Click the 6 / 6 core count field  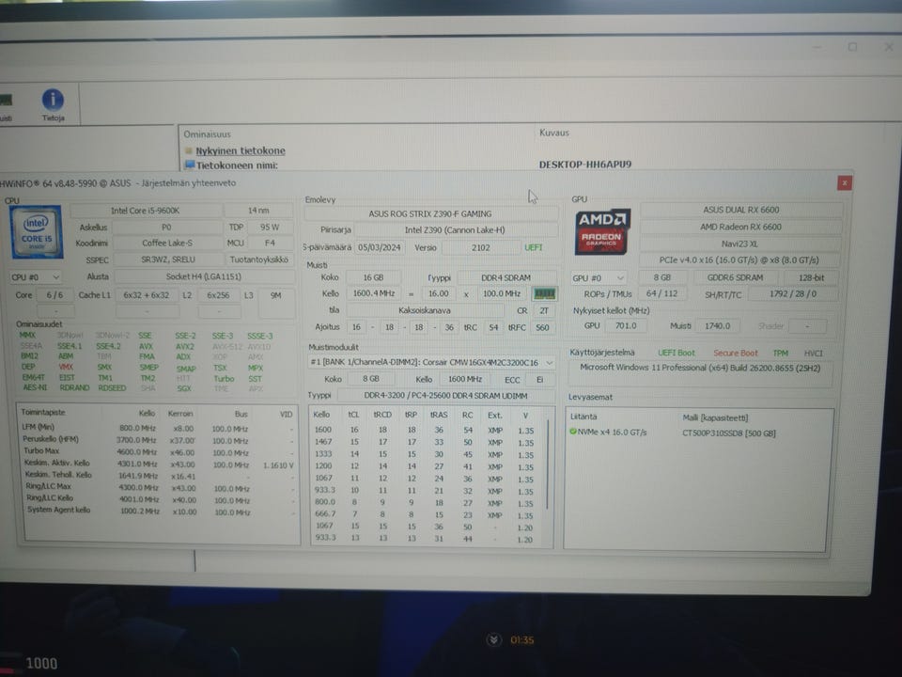point(54,294)
